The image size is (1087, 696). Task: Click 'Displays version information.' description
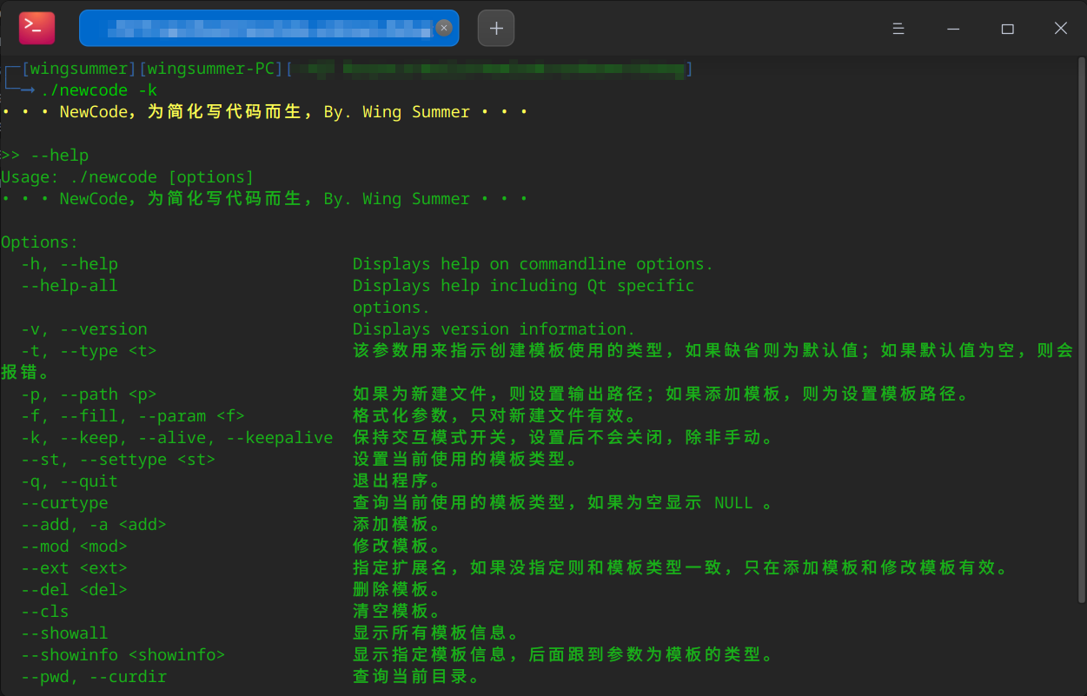494,329
